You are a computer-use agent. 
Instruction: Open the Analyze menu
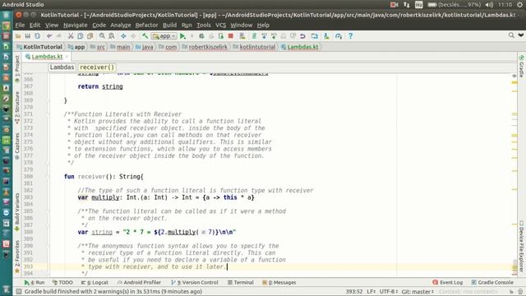click(121, 25)
